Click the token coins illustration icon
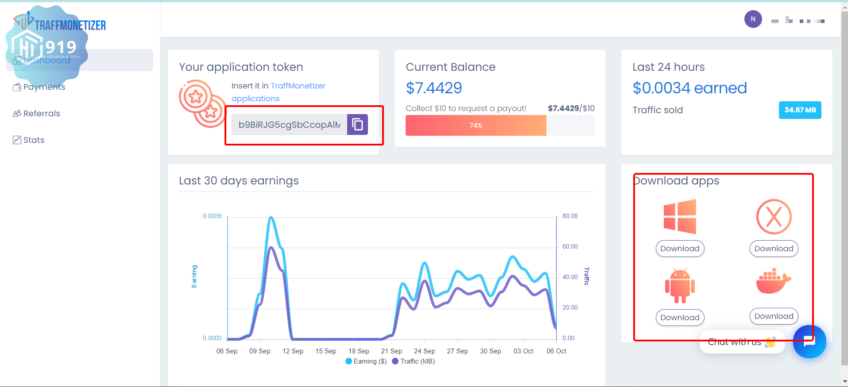848x387 pixels. click(202, 104)
